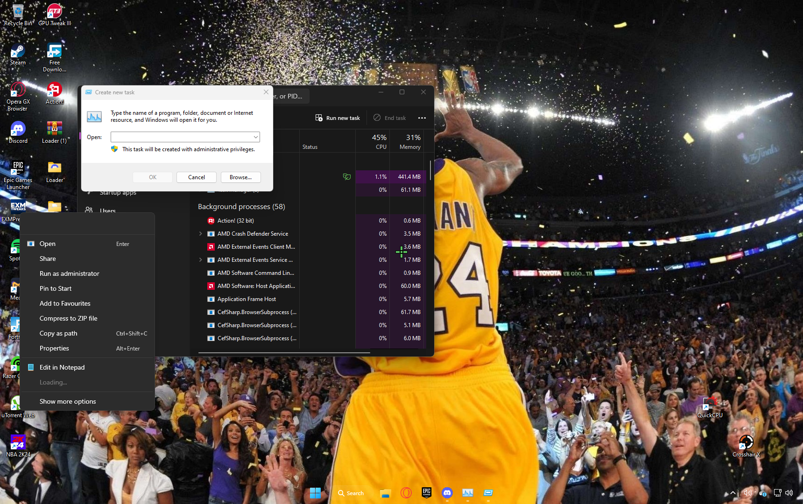This screenshot has height=504, width=803.
Task: Select the AMD External Events Client process
Action: 311,247
